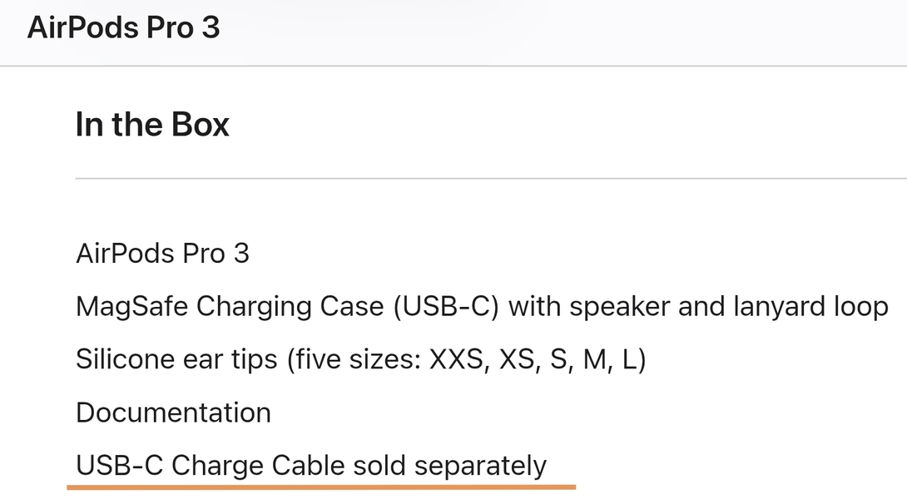Click the USB-C Charge Cable sold separately text
The image size is (907, 499).
pos(311,466)
